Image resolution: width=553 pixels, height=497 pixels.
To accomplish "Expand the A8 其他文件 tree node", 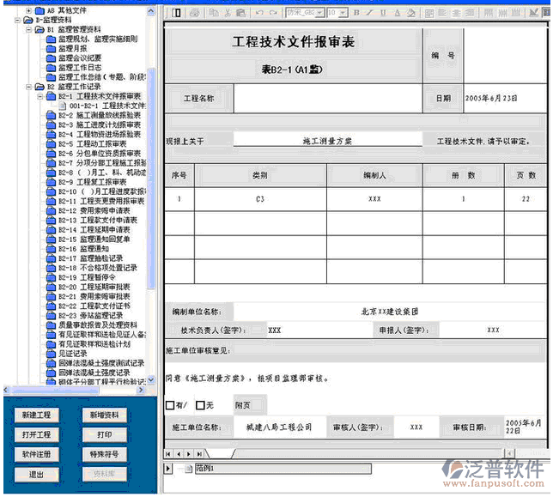I will [27, 10].
